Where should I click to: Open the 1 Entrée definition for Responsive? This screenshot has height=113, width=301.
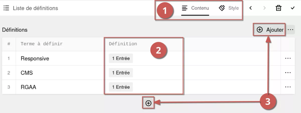click(121, 58)
